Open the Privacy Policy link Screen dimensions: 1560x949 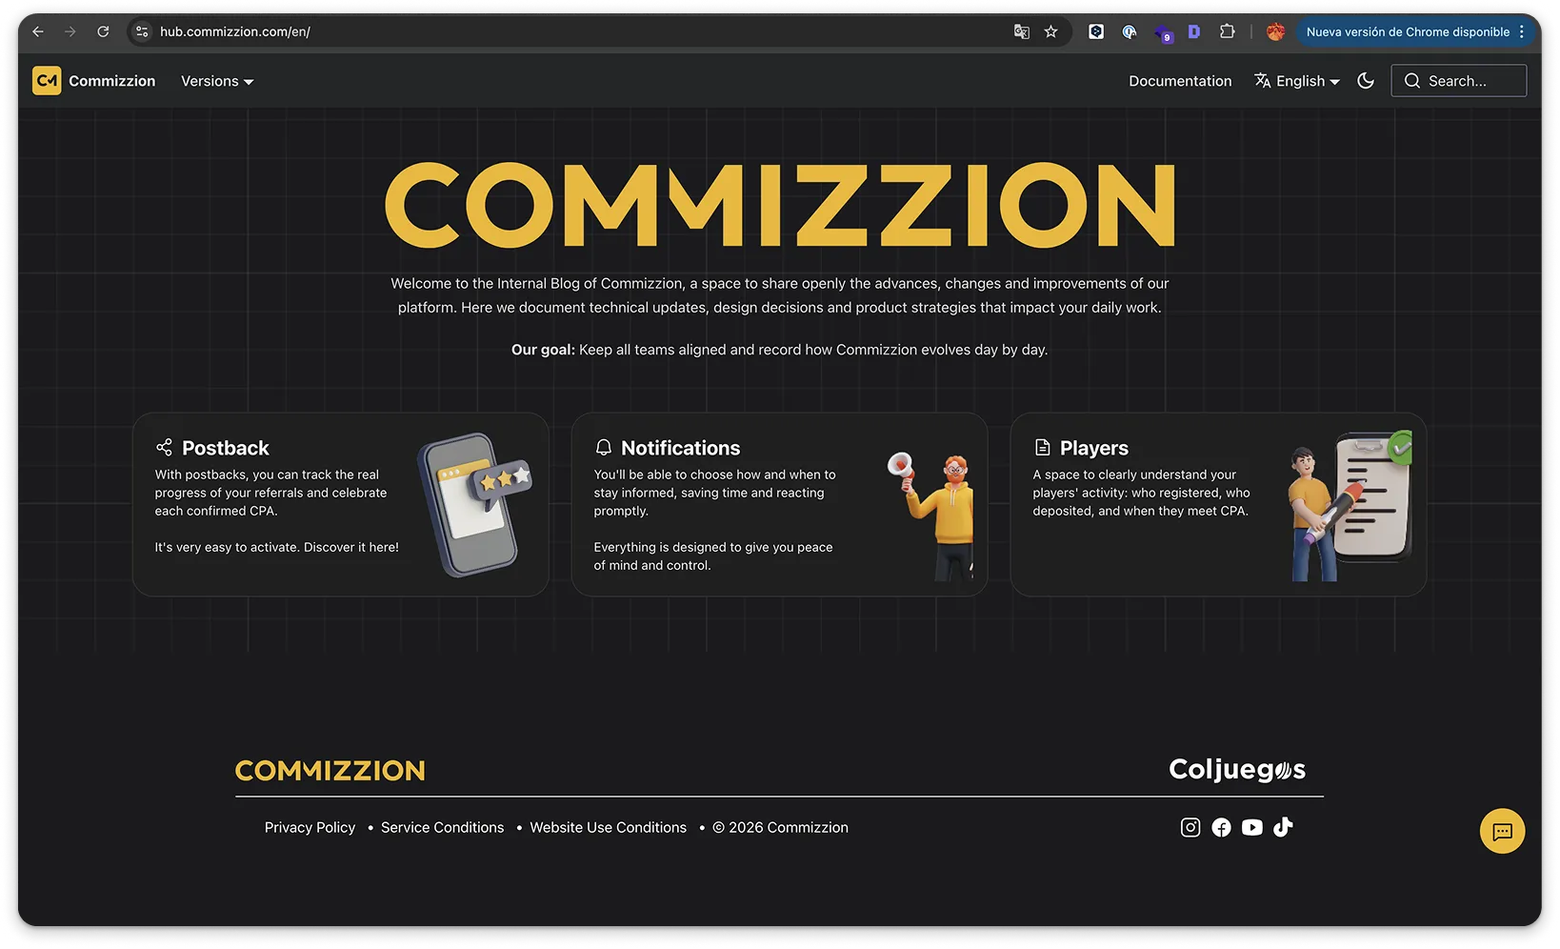point(310,827)
